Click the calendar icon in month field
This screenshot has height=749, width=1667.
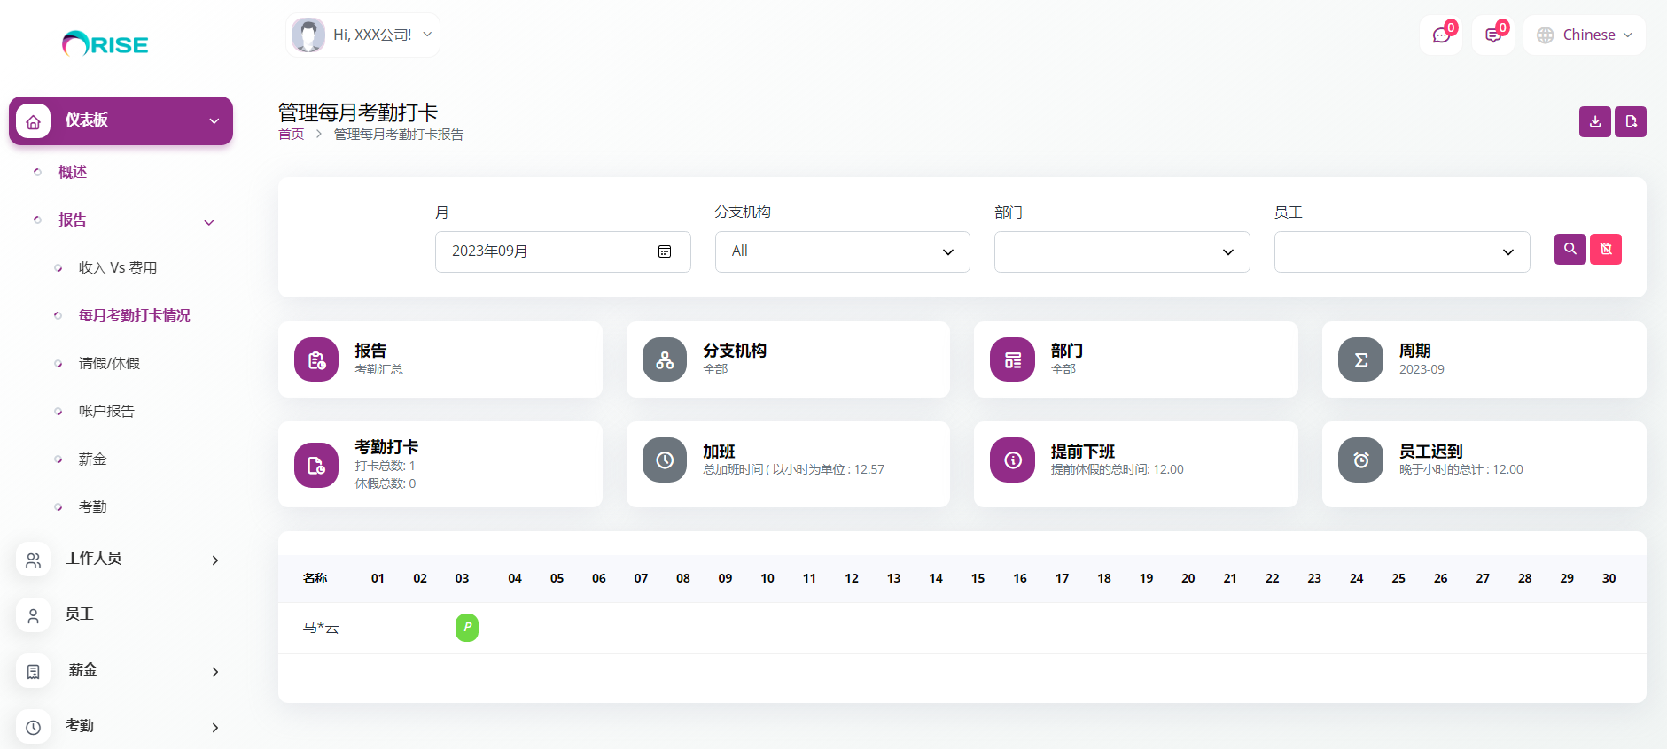664,252
